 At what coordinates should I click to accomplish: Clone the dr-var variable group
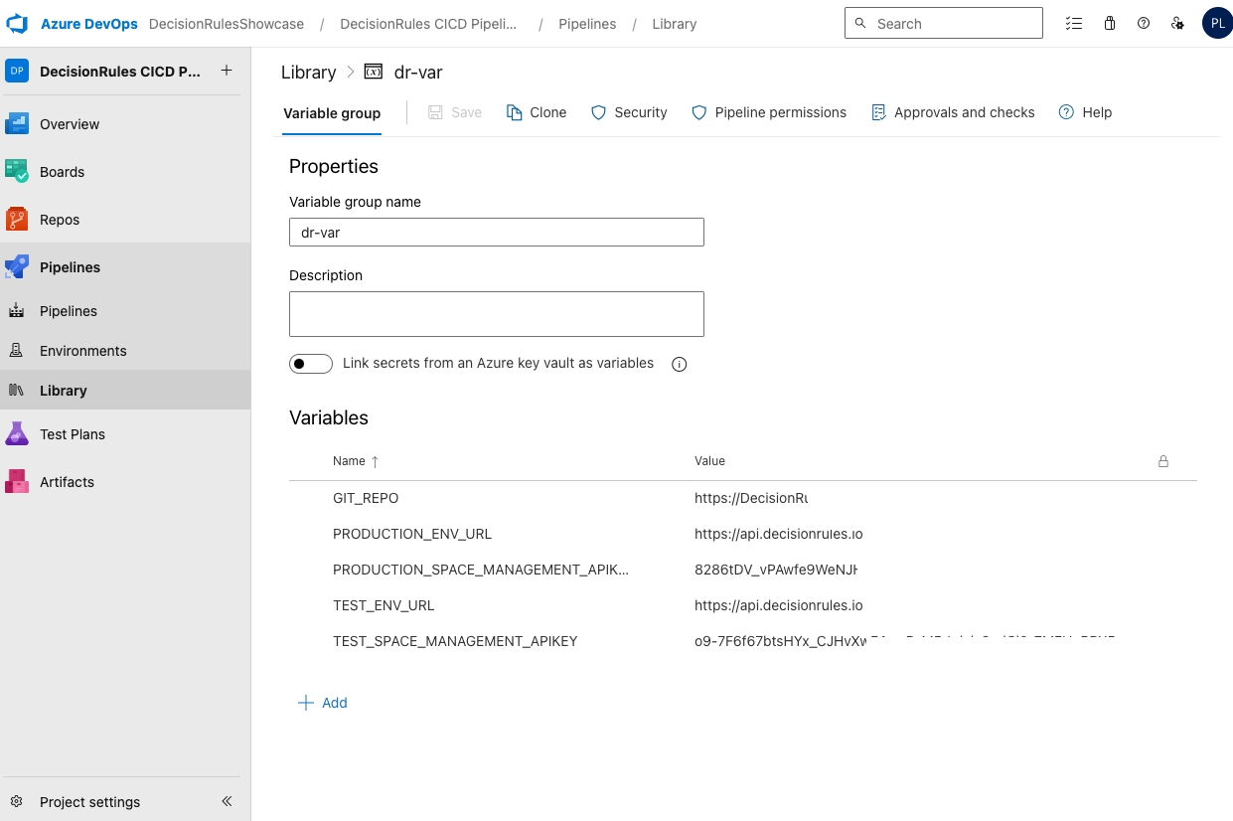tap(537, 112)
